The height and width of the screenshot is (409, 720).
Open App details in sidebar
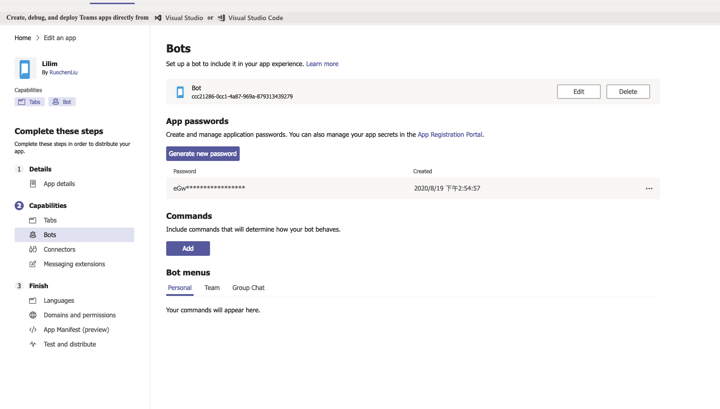click(x=59, y=184)
